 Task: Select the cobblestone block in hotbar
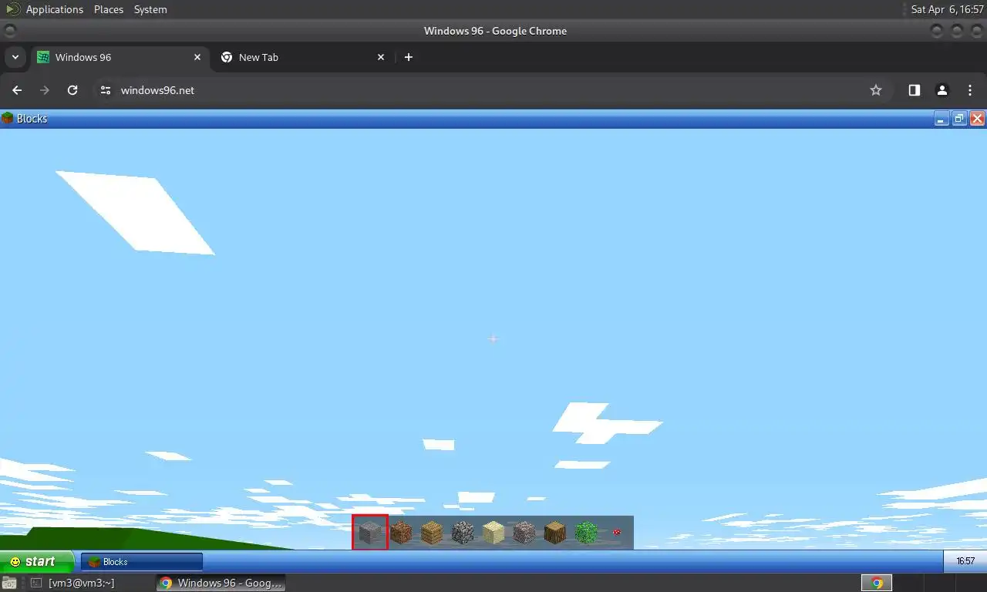(463, 533)
